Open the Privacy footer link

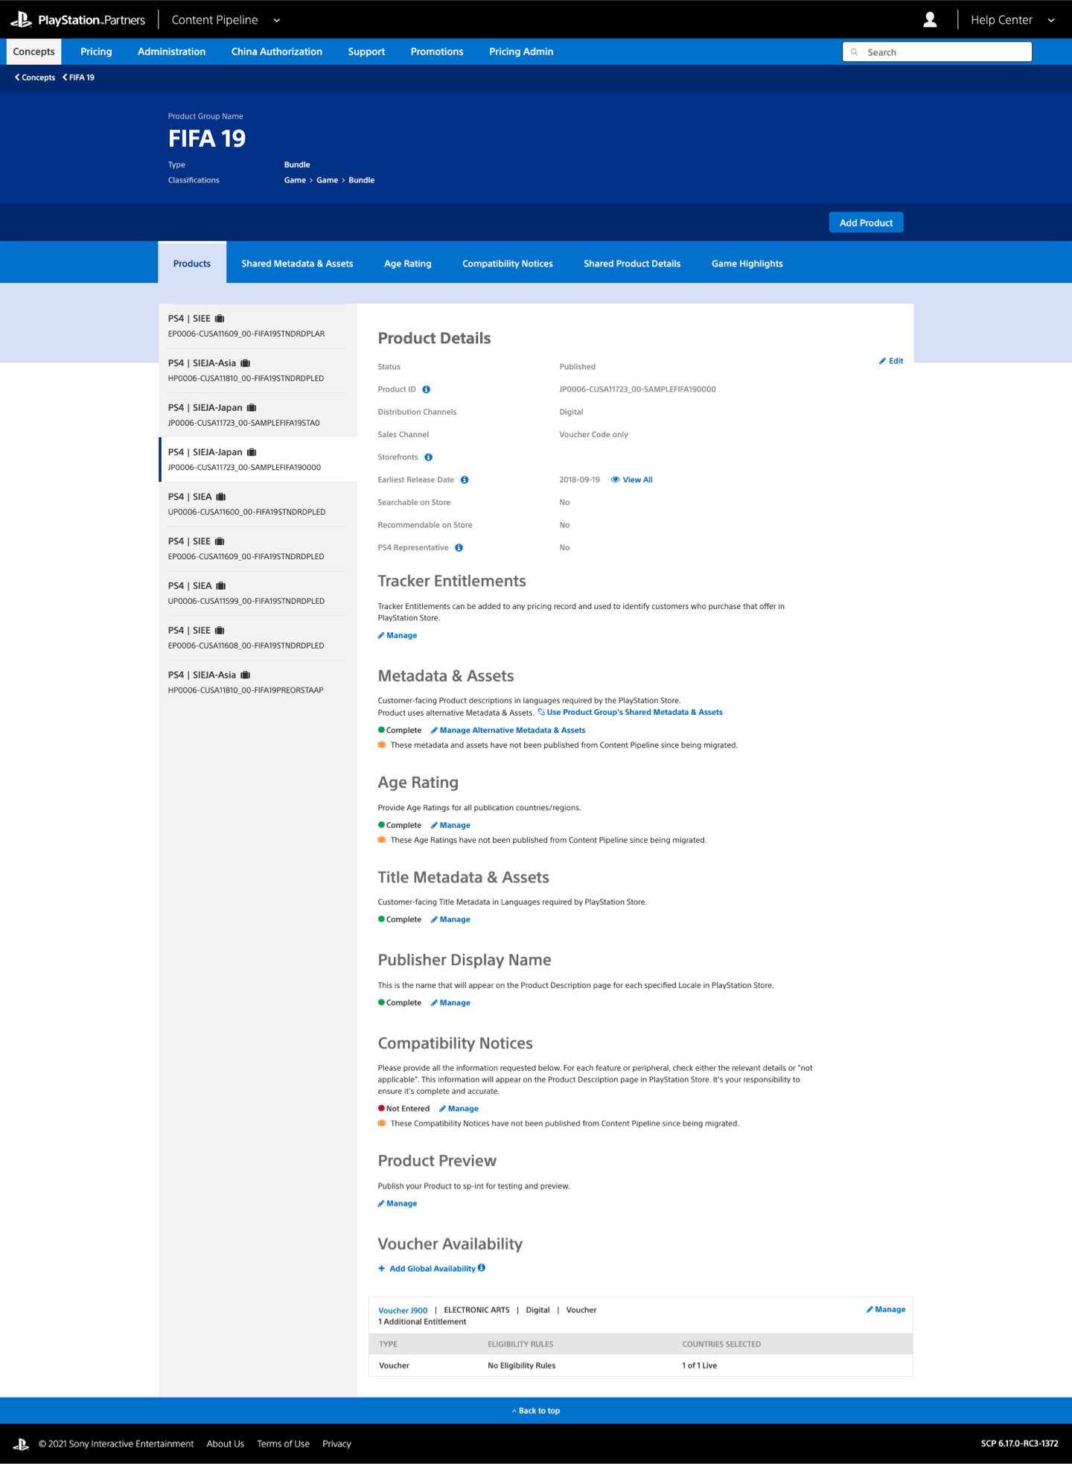point(336,1444)
